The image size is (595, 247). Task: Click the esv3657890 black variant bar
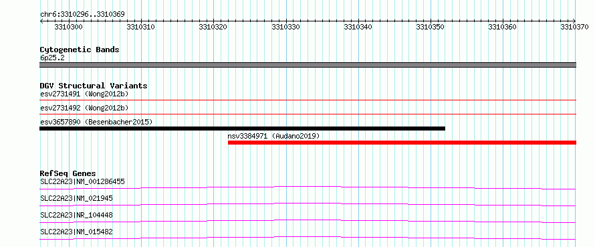pos(242,129)
